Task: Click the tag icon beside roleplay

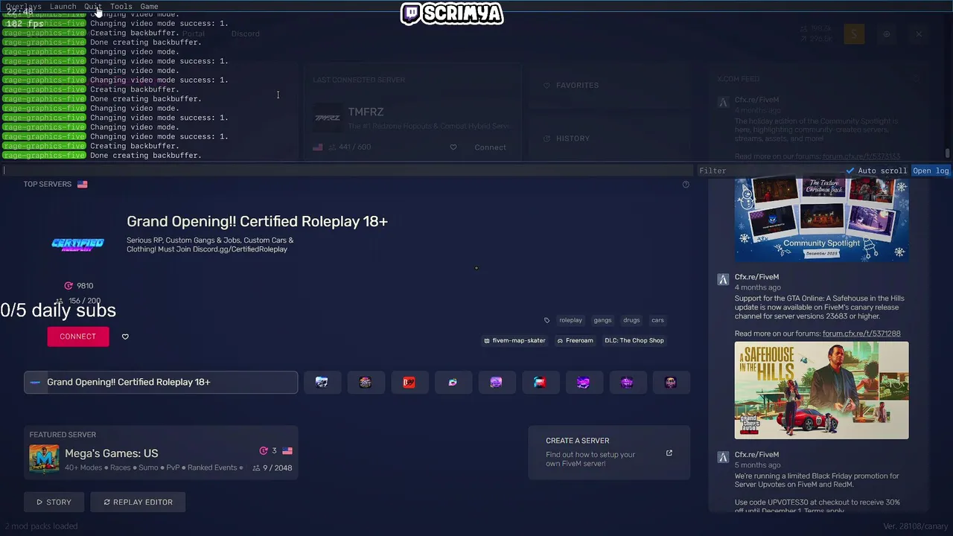Action: [x=546, y=320]
